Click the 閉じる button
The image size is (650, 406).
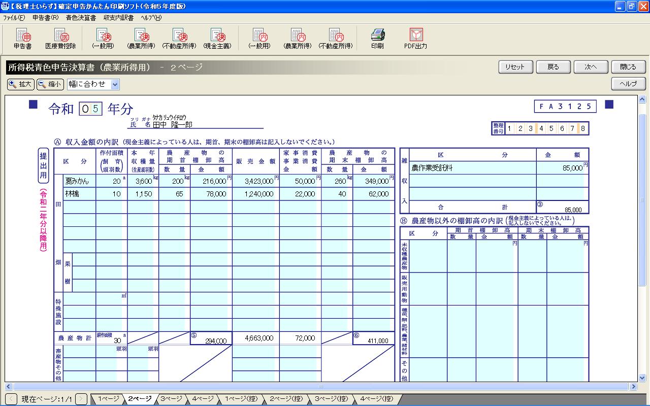pyautogui.click(x=628, y=67)
